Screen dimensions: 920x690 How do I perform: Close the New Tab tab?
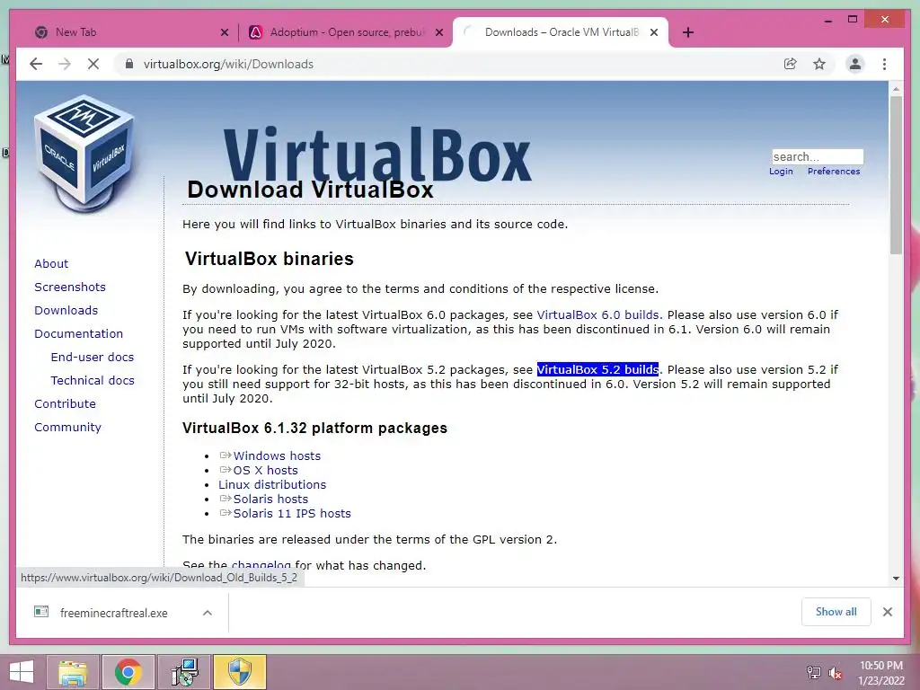(224, 32)
